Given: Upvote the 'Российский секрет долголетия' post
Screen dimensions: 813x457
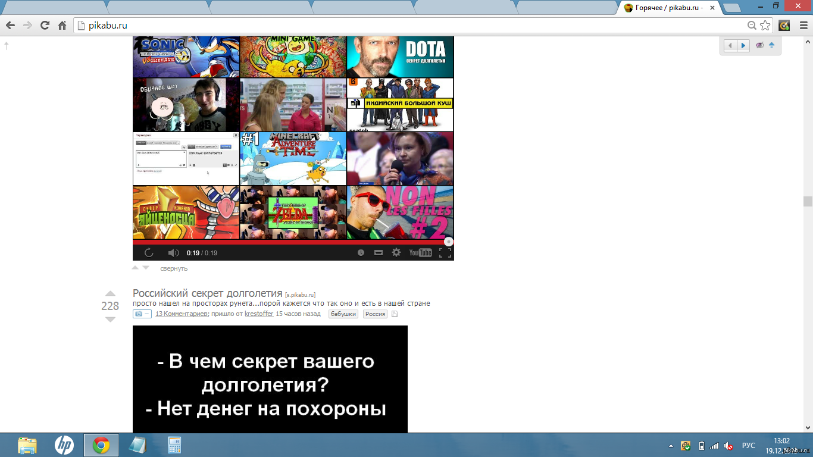Looking at the screenshot, I should (110, 294).
